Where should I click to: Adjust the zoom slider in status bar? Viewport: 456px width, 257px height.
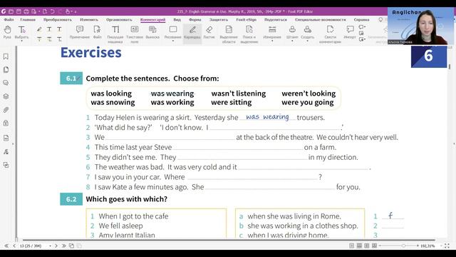click(x=403, y=246)
